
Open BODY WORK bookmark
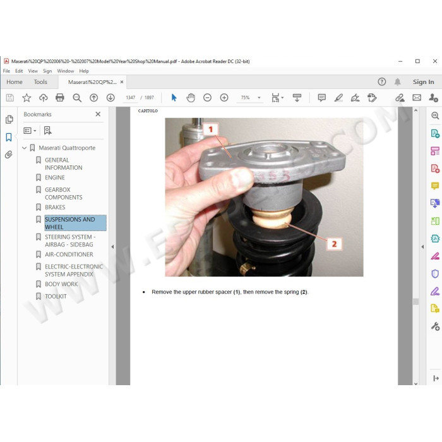click(61, 284)
